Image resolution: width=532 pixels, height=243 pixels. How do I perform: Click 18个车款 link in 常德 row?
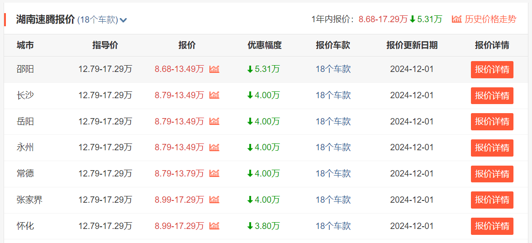(333, 174)
